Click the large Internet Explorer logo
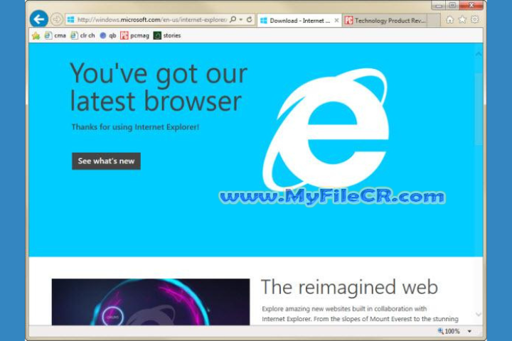 326,130
